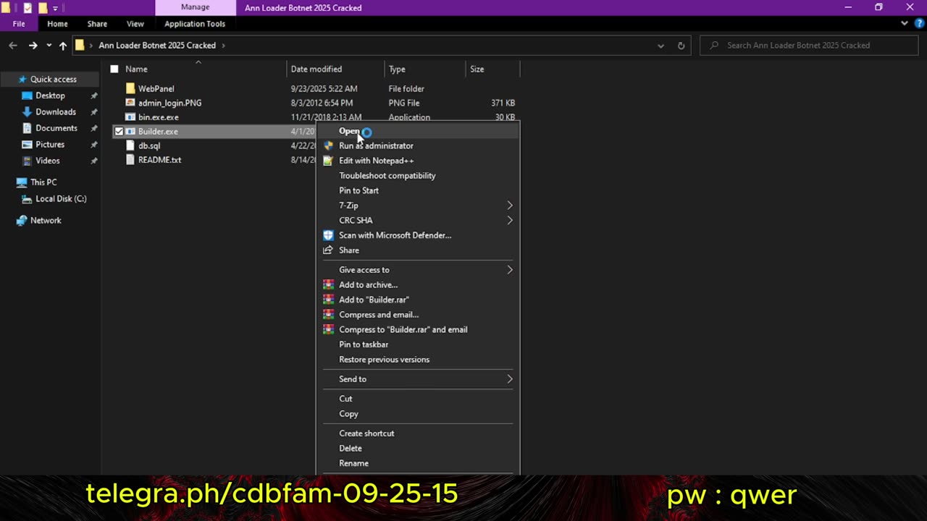Select the README.txt file icon
927x521 pixels.
click(x=130, y=160)
